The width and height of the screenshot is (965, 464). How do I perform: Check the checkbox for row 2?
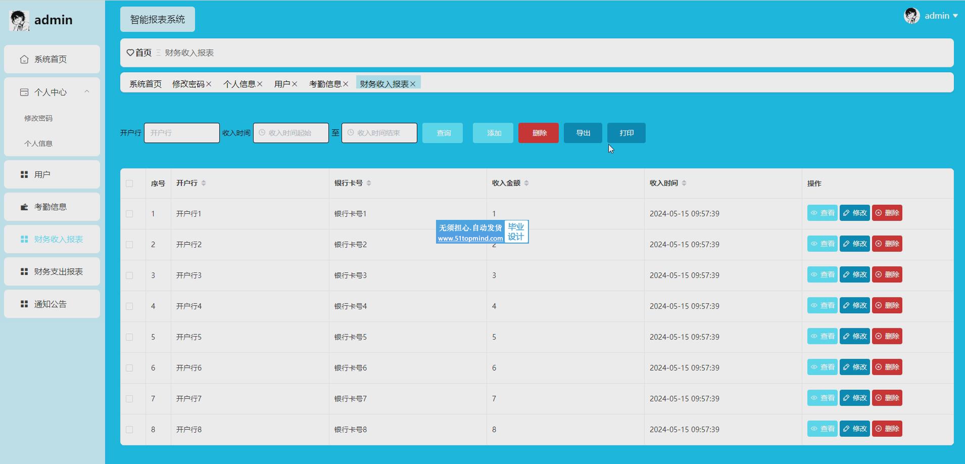(129, 245)
